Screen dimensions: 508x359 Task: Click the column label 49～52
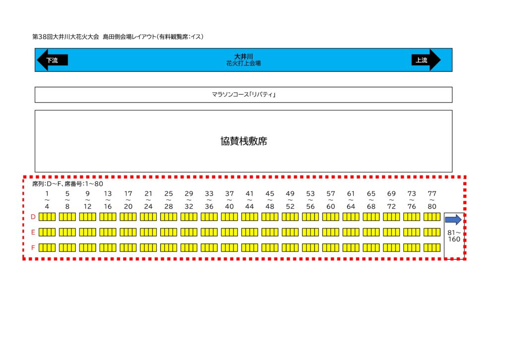coord(290,200)
